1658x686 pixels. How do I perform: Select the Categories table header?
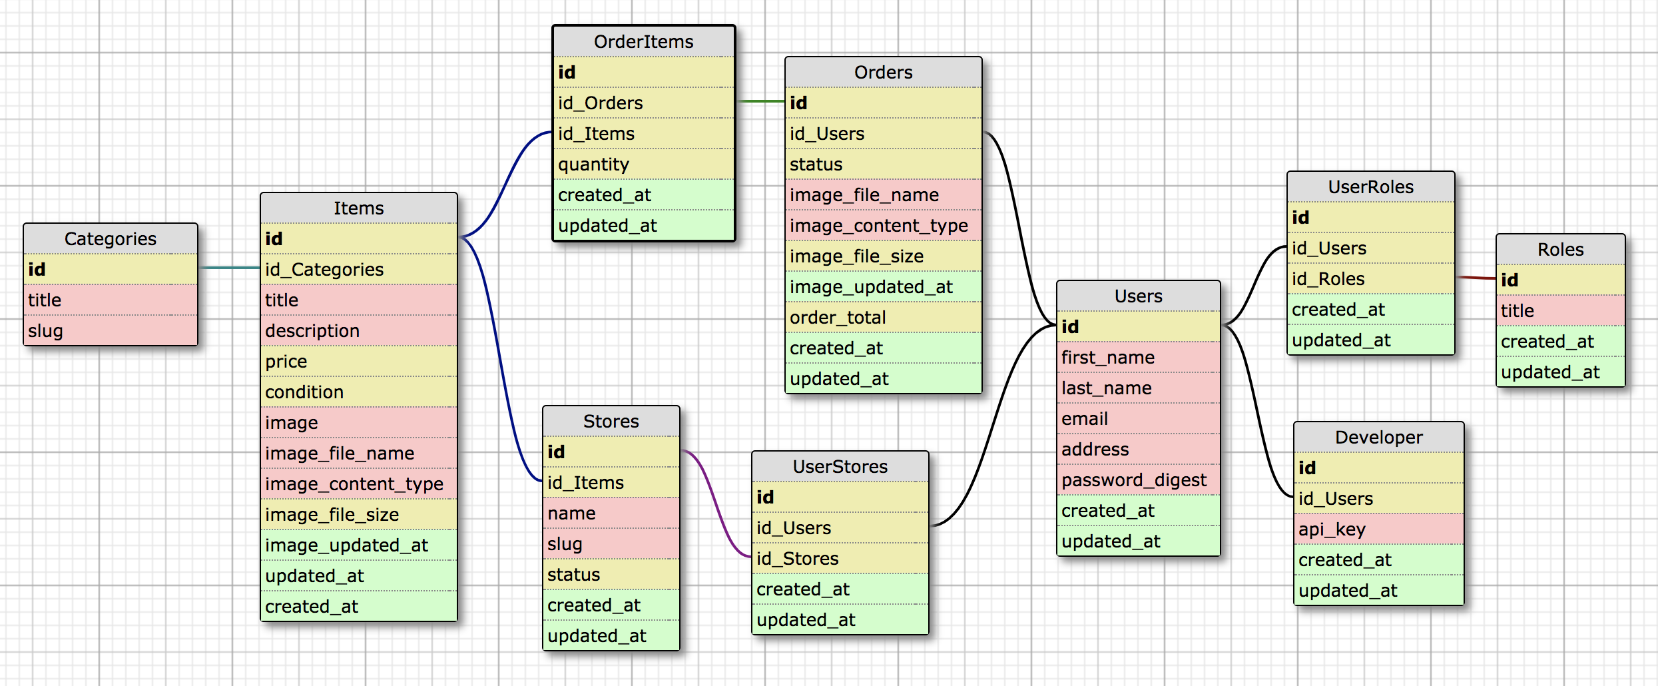point(111,238)
